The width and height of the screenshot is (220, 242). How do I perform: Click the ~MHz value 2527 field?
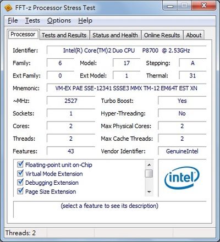coord(71,101)
